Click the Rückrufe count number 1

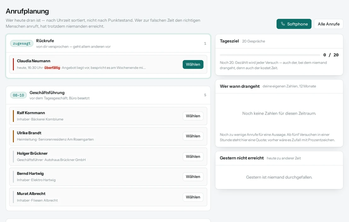[205, 44]
